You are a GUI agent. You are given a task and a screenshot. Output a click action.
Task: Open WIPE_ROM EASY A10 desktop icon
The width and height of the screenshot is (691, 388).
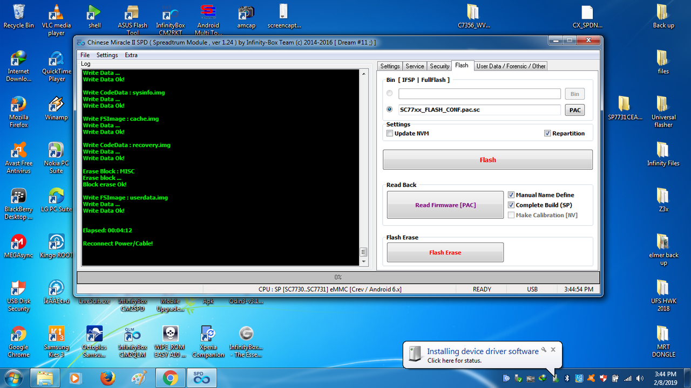pyautogui.click(x=170, y=341)
